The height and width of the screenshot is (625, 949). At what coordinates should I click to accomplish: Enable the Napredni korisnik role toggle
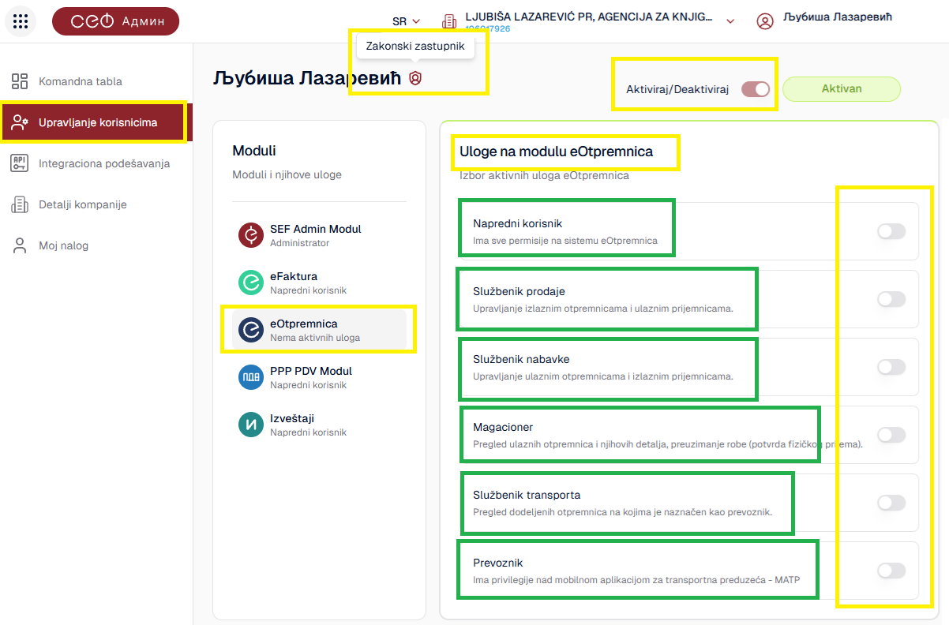pos(891,231)
